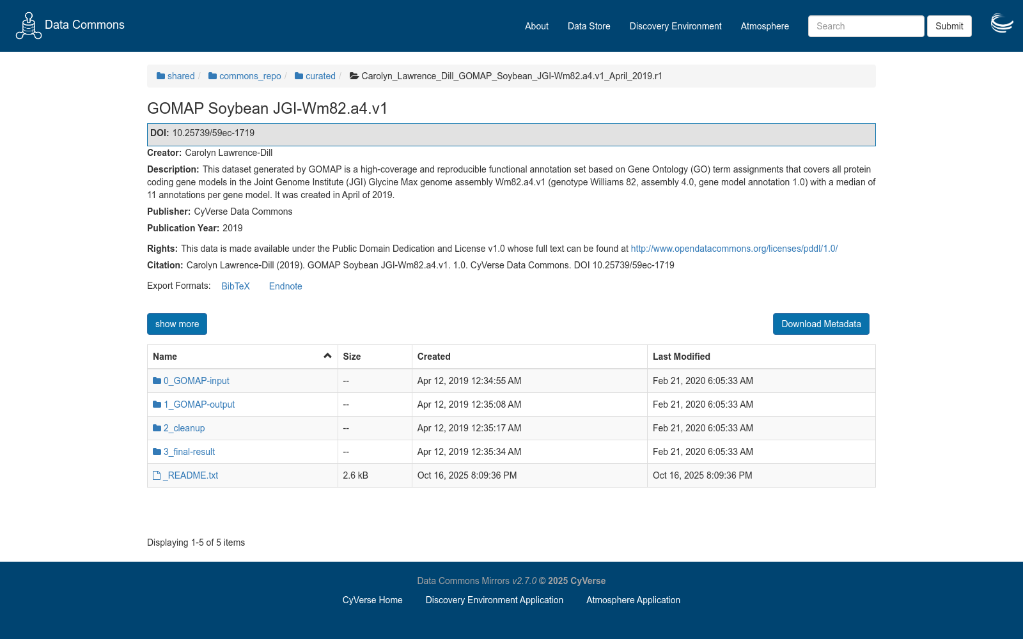Click the shared folder icon in breadcrumb
1023x639 pixels.
pos(160,76)
